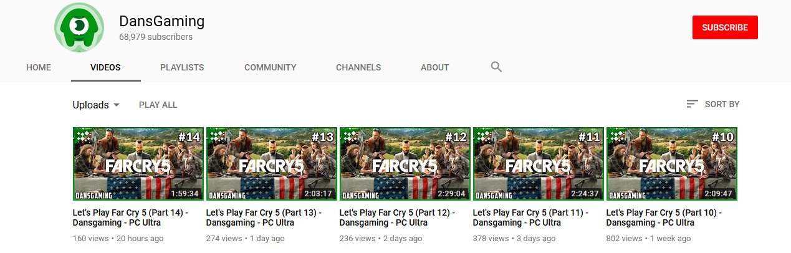
Task: Expand the Uploads dropdown arrow
Action: [116, 105]
